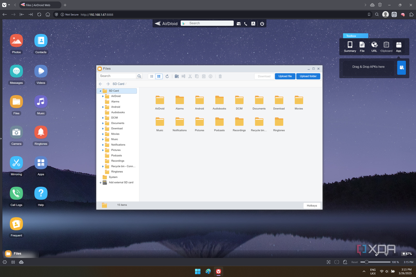
Task: Create a new folder in Files toolbar
Action: (x=176, y=76)
